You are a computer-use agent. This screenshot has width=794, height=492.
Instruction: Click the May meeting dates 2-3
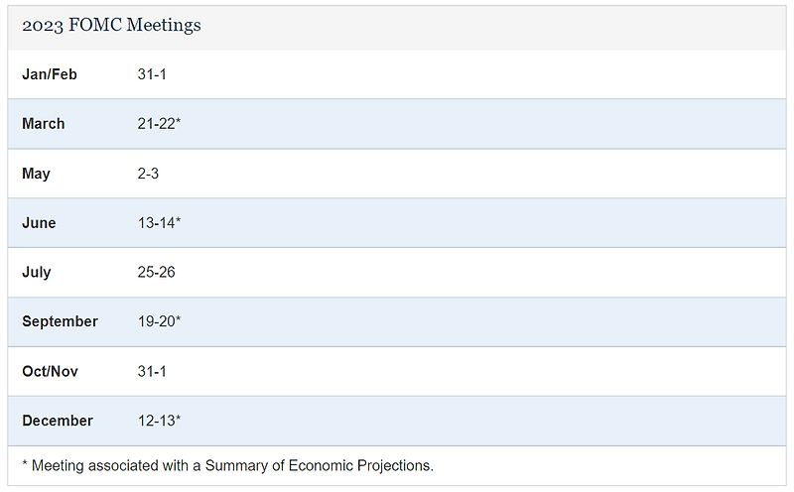(x=149, y=174)
